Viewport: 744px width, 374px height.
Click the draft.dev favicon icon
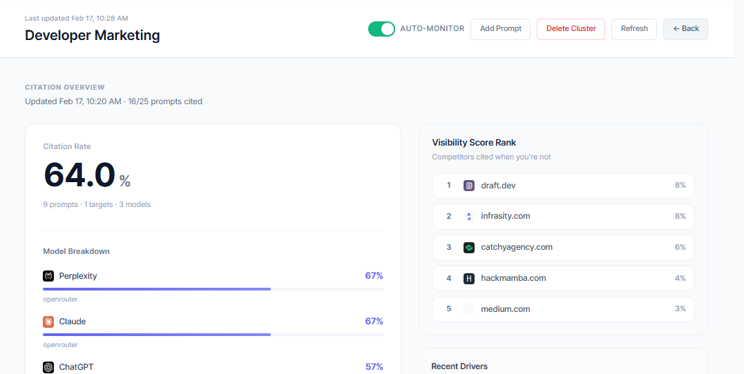[x=469, y=186]
